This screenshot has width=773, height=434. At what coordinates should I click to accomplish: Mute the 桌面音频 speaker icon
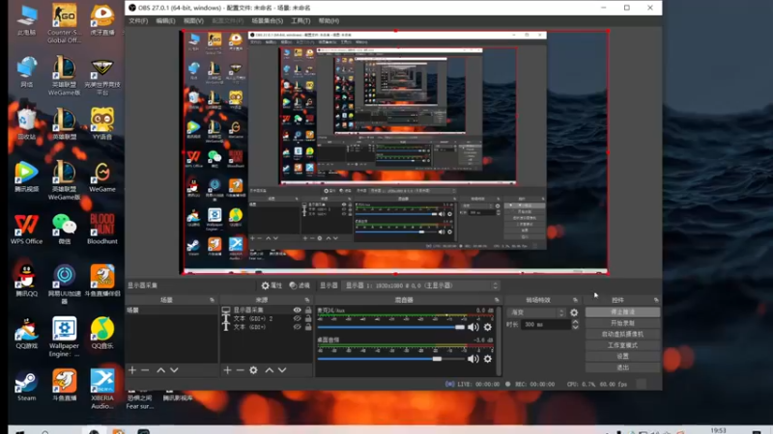[473, 359]
